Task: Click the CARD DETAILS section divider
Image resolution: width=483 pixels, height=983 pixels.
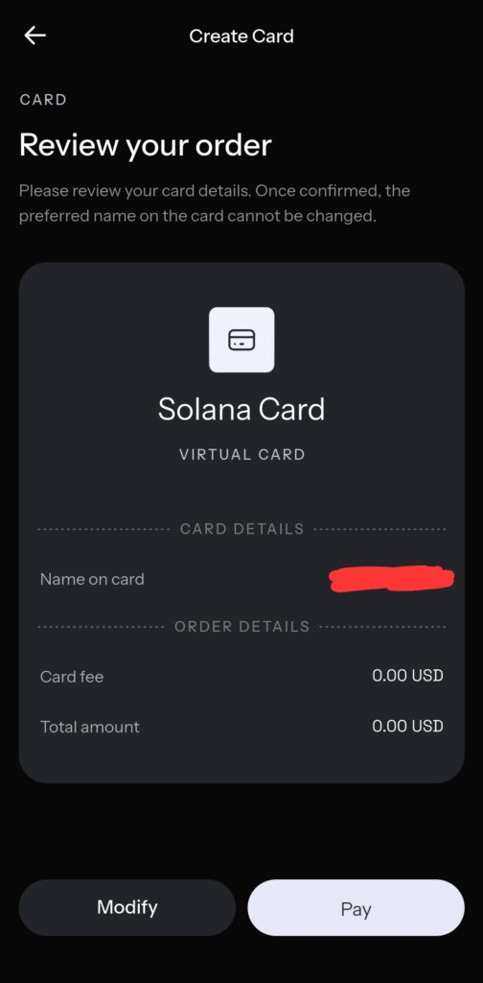Action: (x=241, y=529)
